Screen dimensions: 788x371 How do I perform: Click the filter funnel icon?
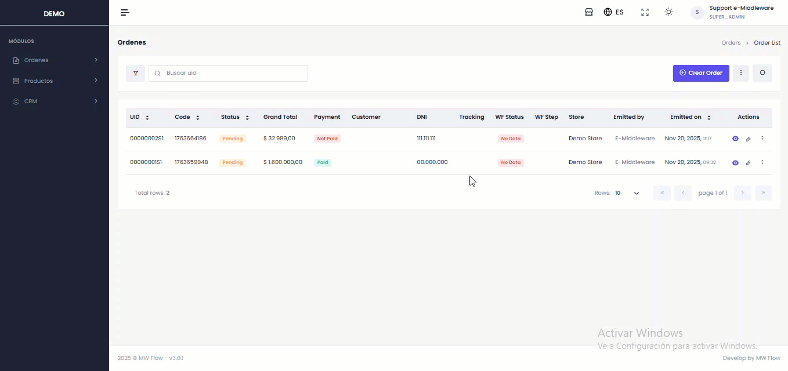coord(135,73)
